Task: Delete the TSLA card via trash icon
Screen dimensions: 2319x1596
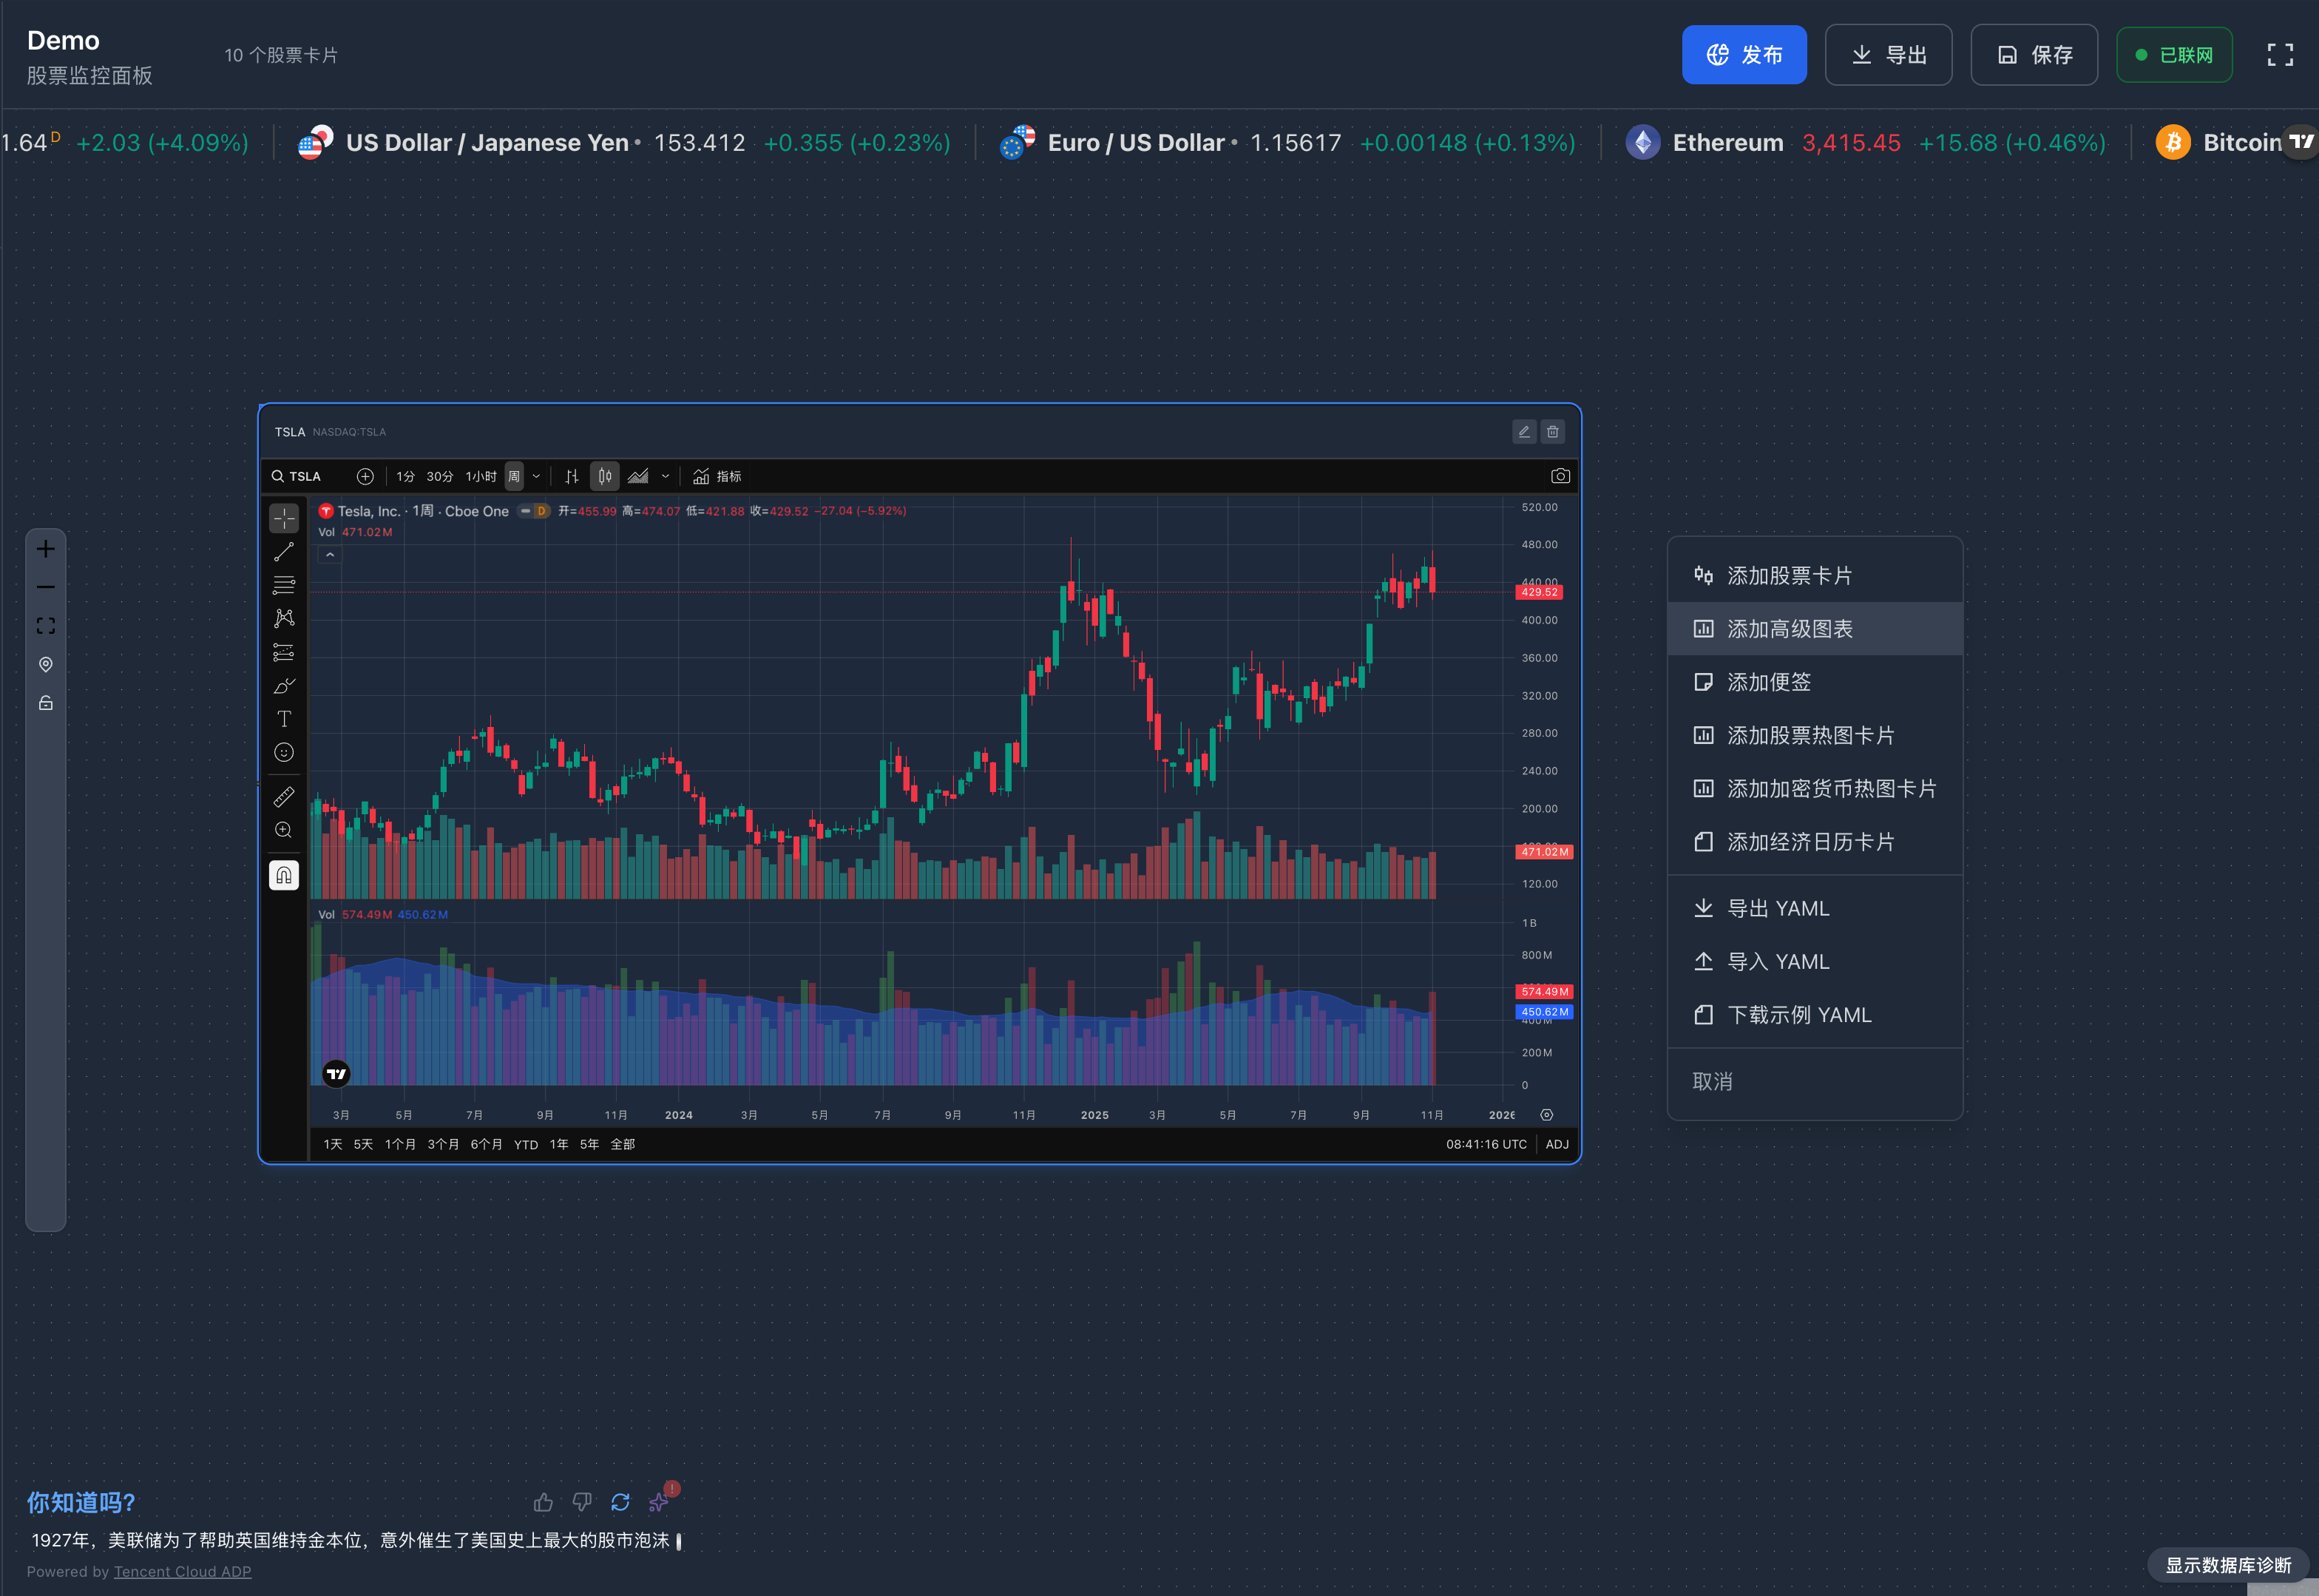Action: (x=1552, y=432)
